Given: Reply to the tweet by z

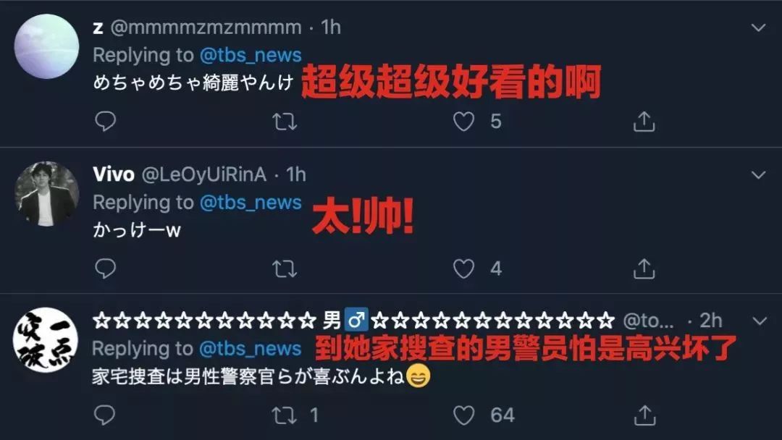Looking at the screenshot, I should tap(105, 121).
